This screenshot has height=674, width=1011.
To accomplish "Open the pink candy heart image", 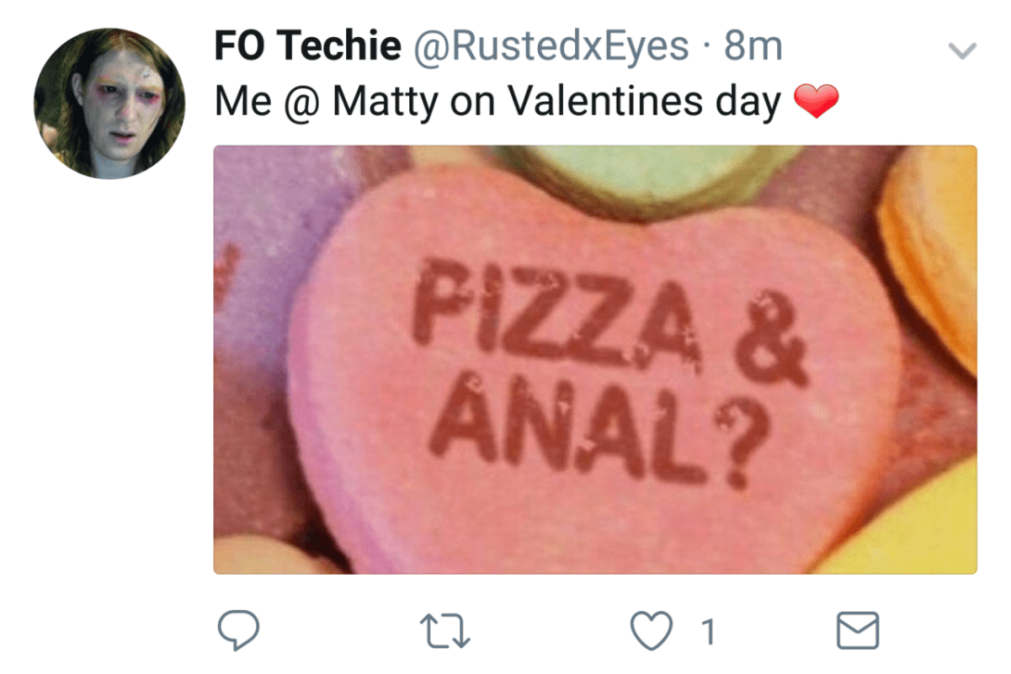I will pyautogui.click(x=594, y=389).
